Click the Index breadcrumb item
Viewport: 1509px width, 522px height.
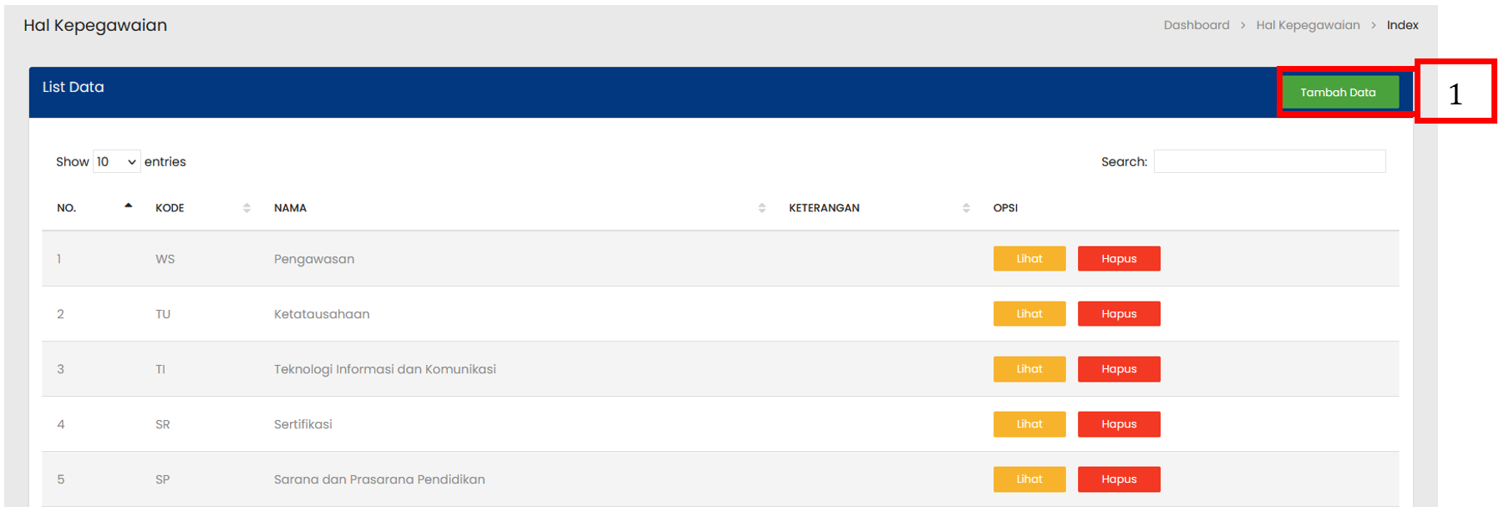click(x=1402, y=25)
